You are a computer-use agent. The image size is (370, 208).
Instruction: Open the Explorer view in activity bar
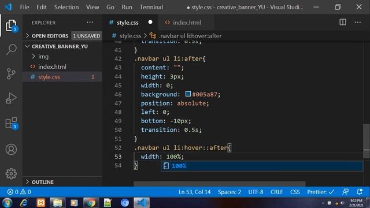[x=11, y=25]
